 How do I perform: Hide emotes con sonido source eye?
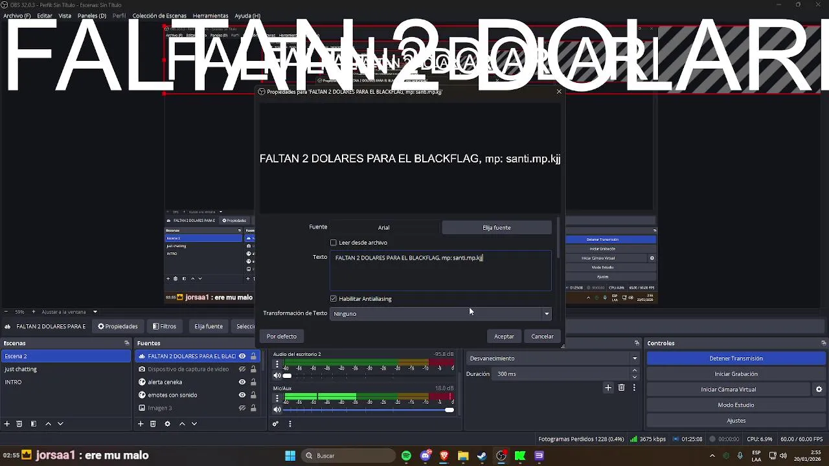click(x=242, y=395)
